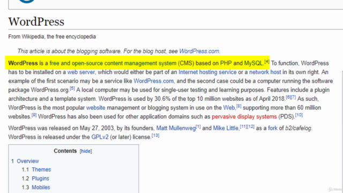Open the network host link
Screen dimensions: 343x193
(x=265, y=72)
